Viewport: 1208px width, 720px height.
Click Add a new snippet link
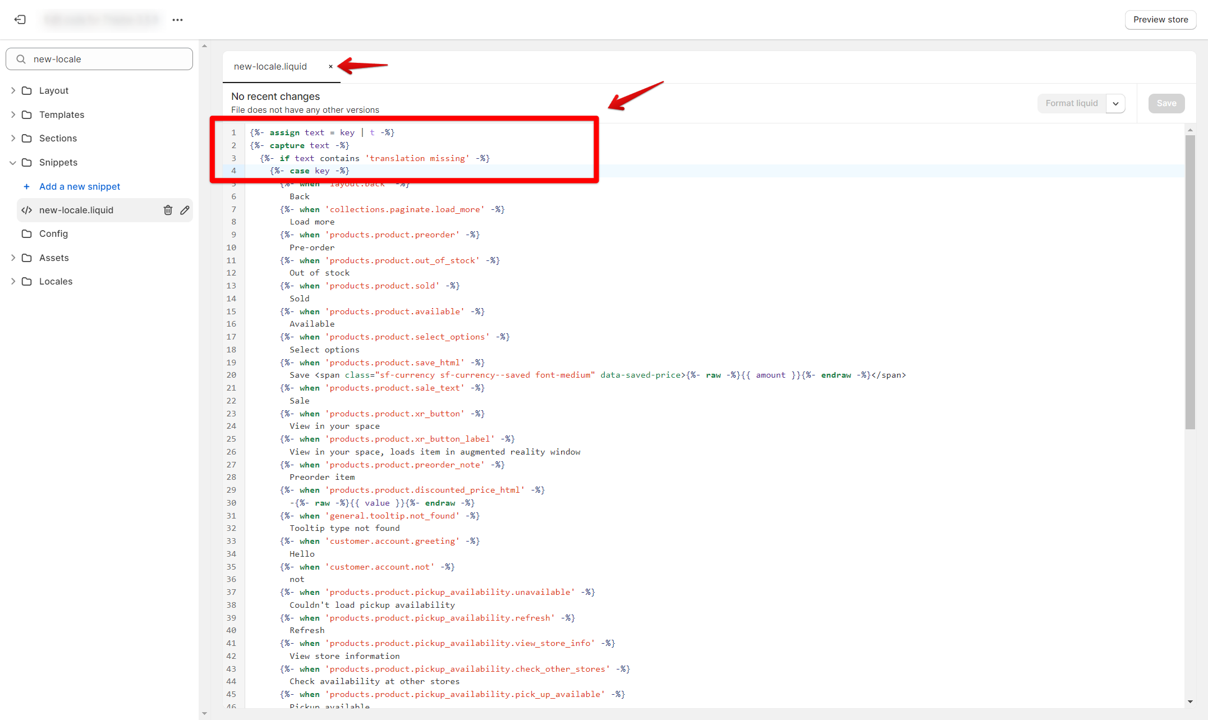(x=80, y=186)
